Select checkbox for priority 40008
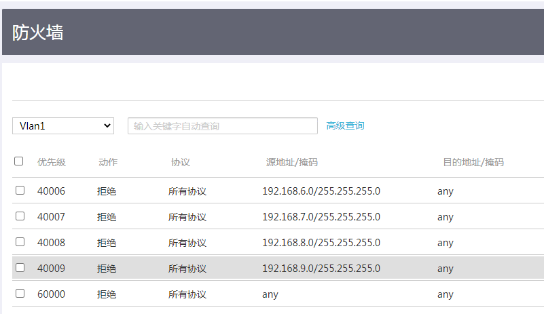The height and width of the screenshot is (314, 544). pos(20,242)
